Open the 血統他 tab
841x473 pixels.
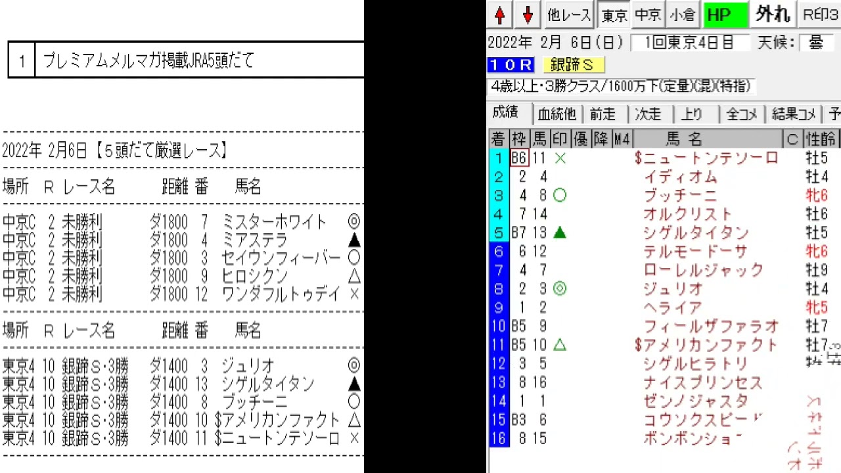(x=557, y=114)
